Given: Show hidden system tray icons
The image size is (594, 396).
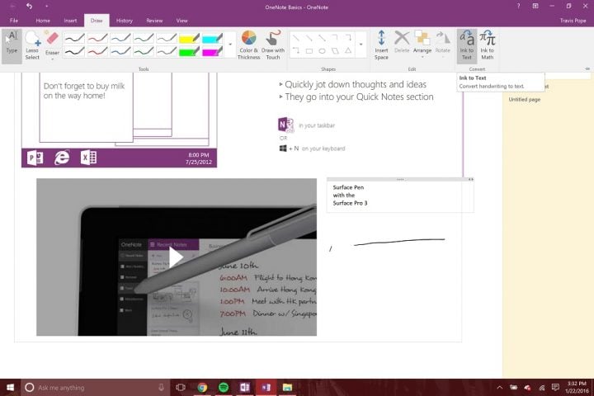Looking at the screenshot, I should click(x=500, y=387).
